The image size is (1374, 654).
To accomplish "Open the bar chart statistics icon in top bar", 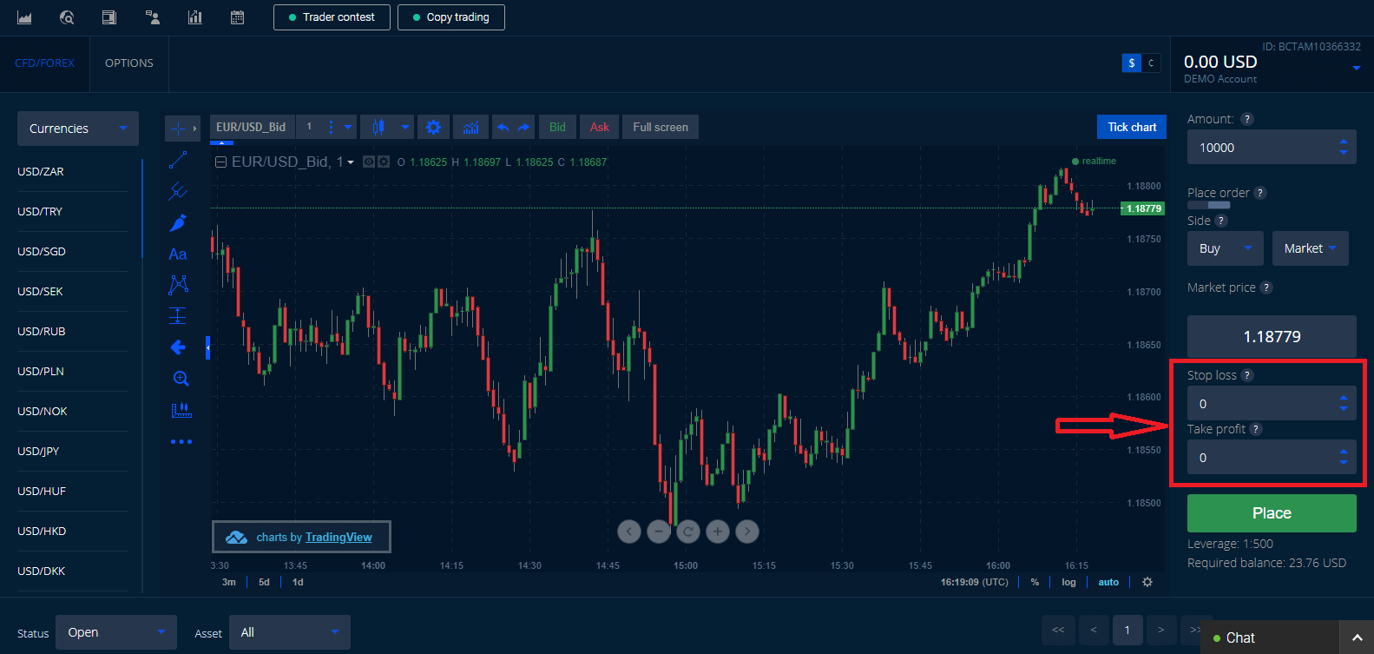I will click(x=195, y=17).
